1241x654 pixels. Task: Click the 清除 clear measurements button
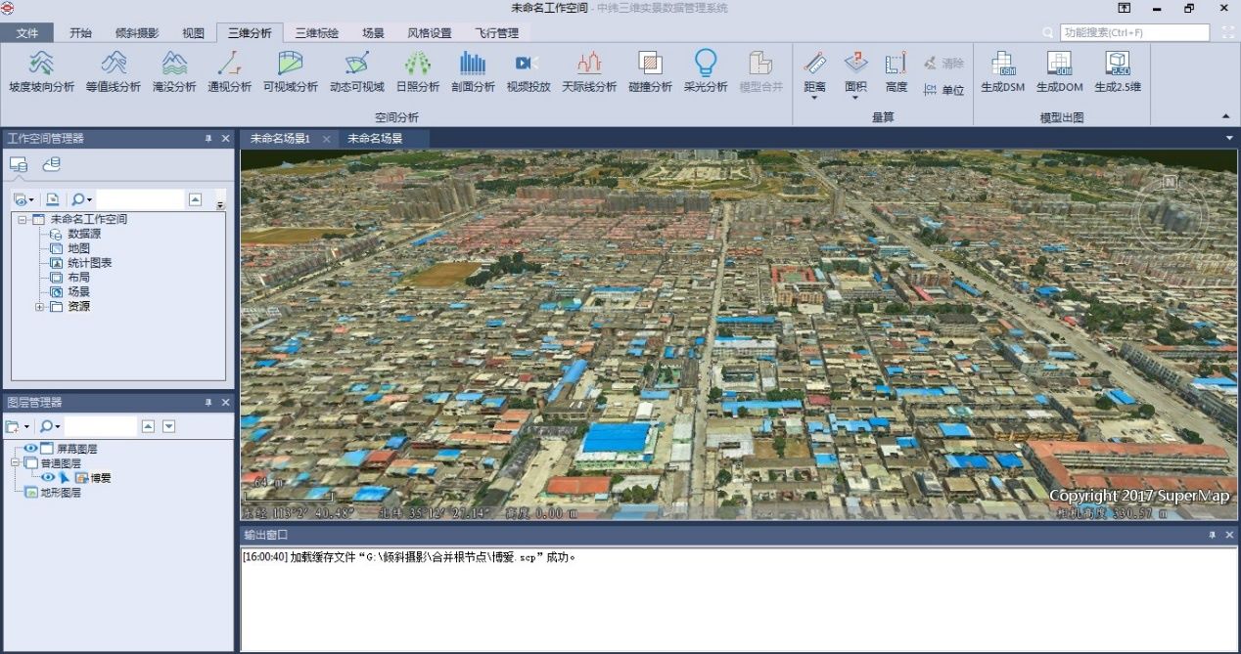click(x=943, y=64)
